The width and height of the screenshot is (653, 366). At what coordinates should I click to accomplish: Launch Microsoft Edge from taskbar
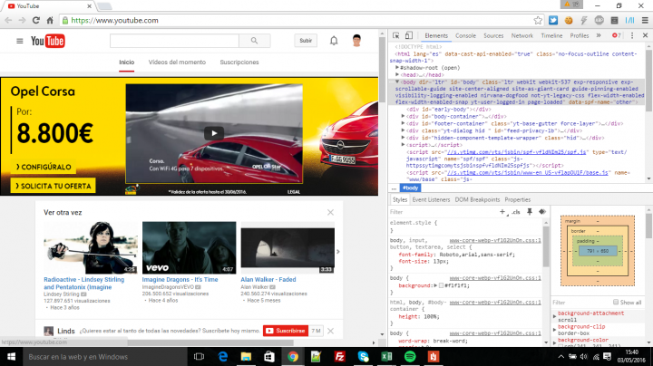click(x=223, y=357)
